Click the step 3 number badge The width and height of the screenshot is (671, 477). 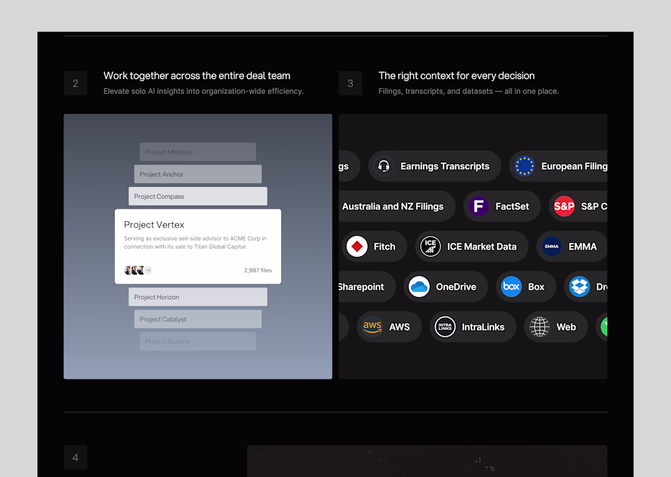pyautogui.click(x=350, y=83)
